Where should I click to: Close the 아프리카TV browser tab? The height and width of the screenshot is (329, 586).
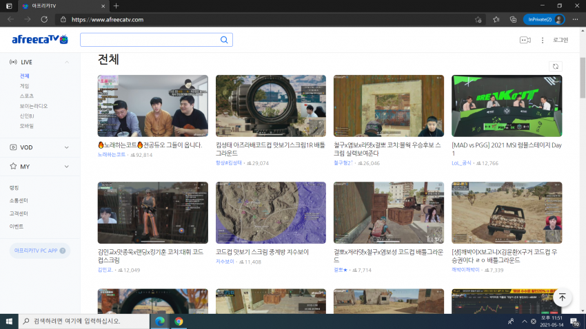click(x=103, y=6)
